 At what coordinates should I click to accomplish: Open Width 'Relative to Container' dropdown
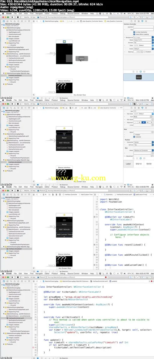(143, 150)
